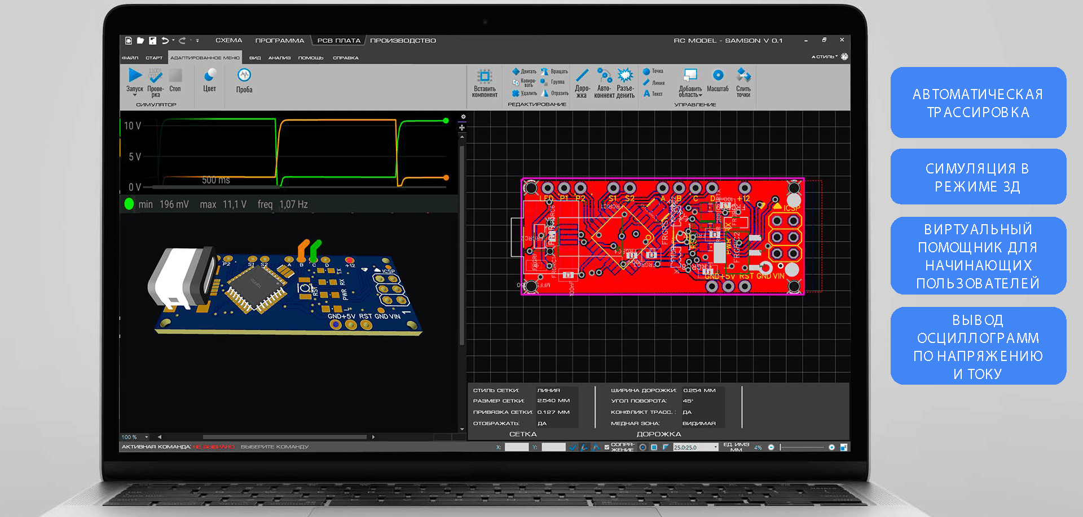Click the zoom in plus button
1083x517 pixels.
coord(831,447)
